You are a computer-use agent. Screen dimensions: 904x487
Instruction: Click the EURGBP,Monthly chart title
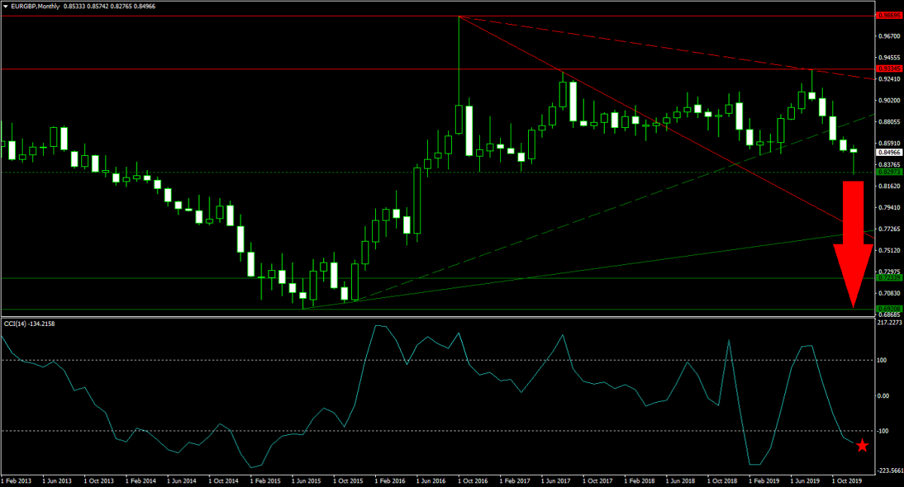35,6
